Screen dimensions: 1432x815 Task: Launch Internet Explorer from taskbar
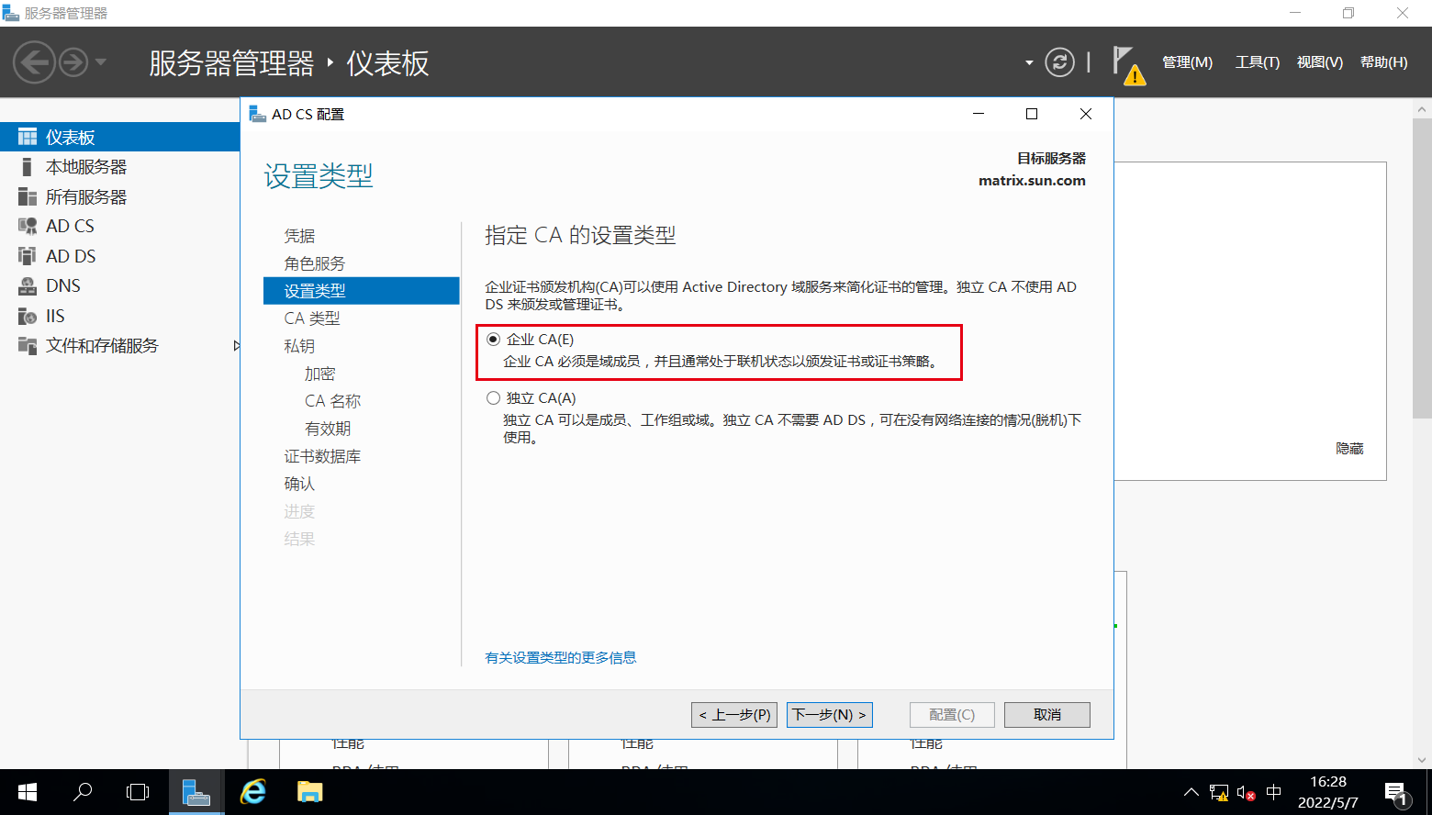253,792
